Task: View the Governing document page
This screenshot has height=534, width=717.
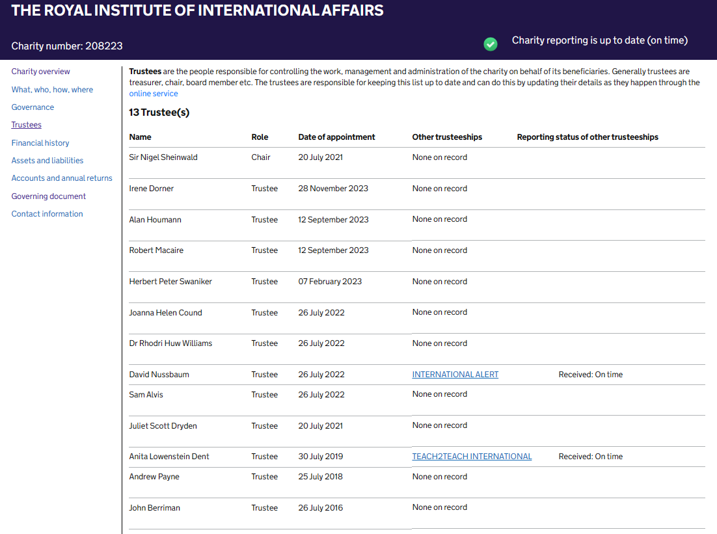Action: click(49, 196)
